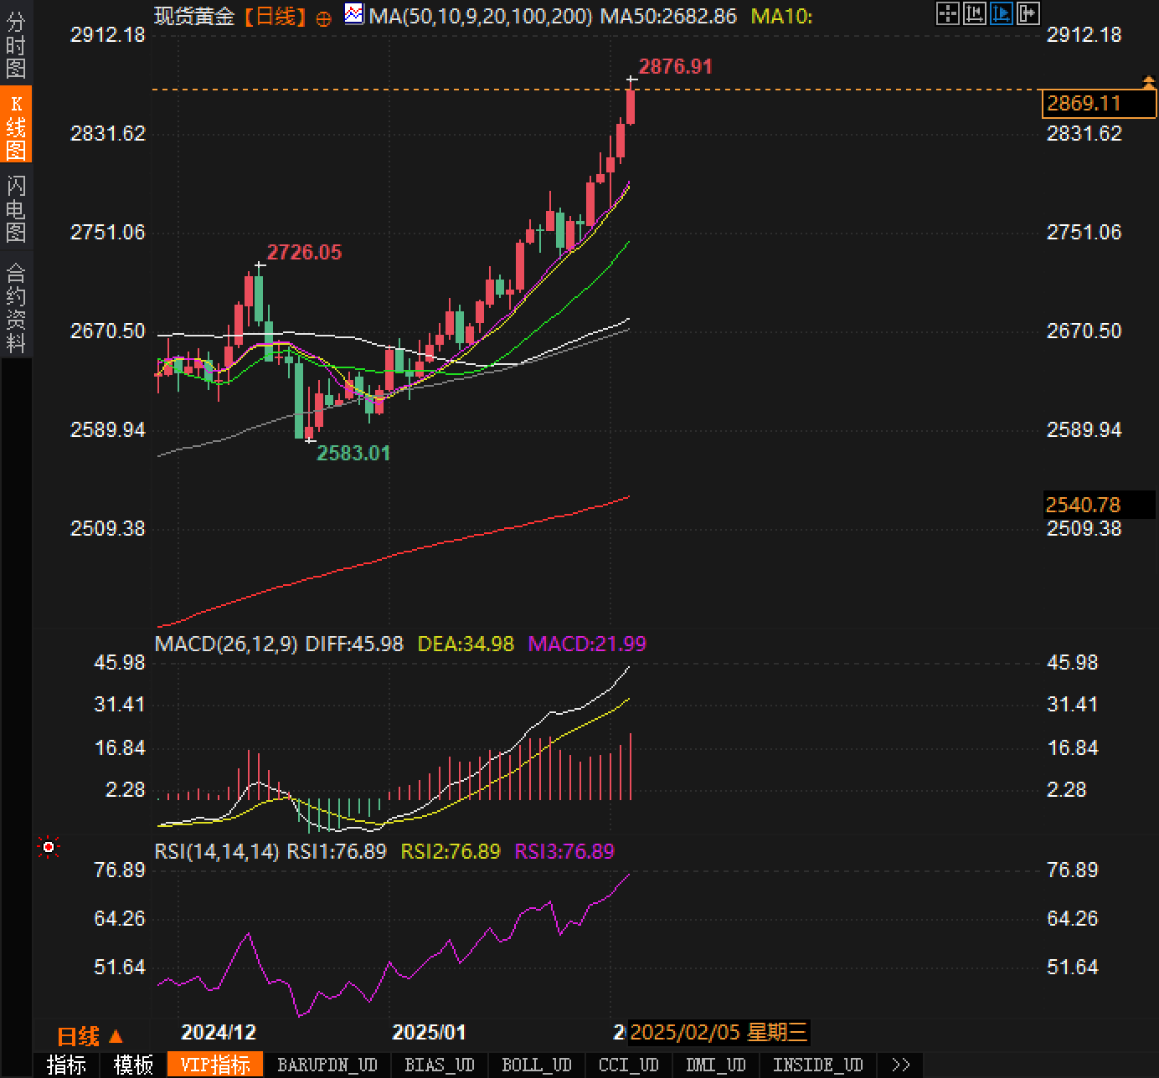The height and width of the screenshot is (1078, 1159).
Task: Click the orange 2540.78 price tag
Action: coord(1100,505)
